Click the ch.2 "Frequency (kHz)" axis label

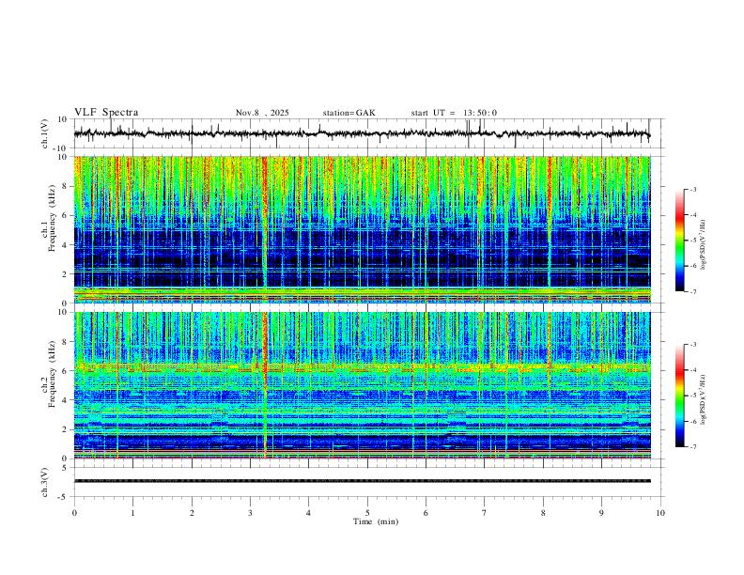click(53, 374)
